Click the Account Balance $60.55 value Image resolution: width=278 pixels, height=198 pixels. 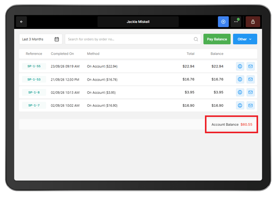coord(246,125)
